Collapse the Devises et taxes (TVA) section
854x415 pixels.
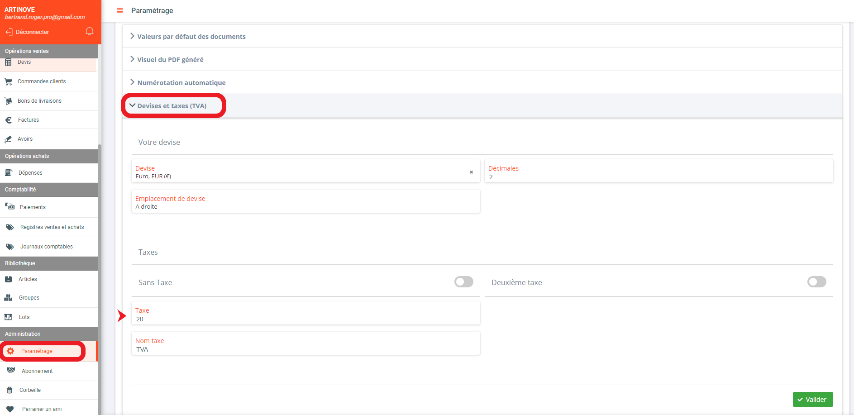click(x=172, y=106)
